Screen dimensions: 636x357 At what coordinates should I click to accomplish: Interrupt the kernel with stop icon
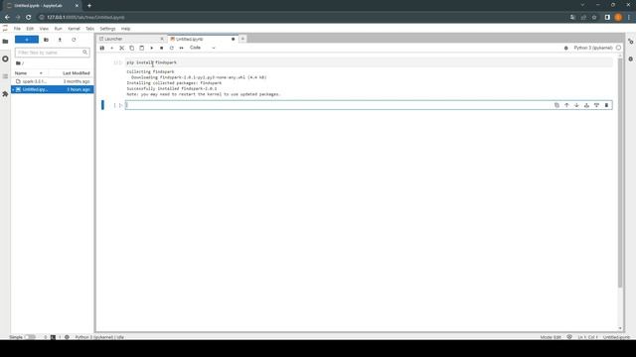pos(161,48)
